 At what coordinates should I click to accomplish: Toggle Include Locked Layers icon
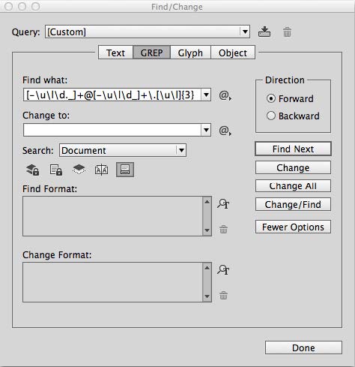coord(33,170)
